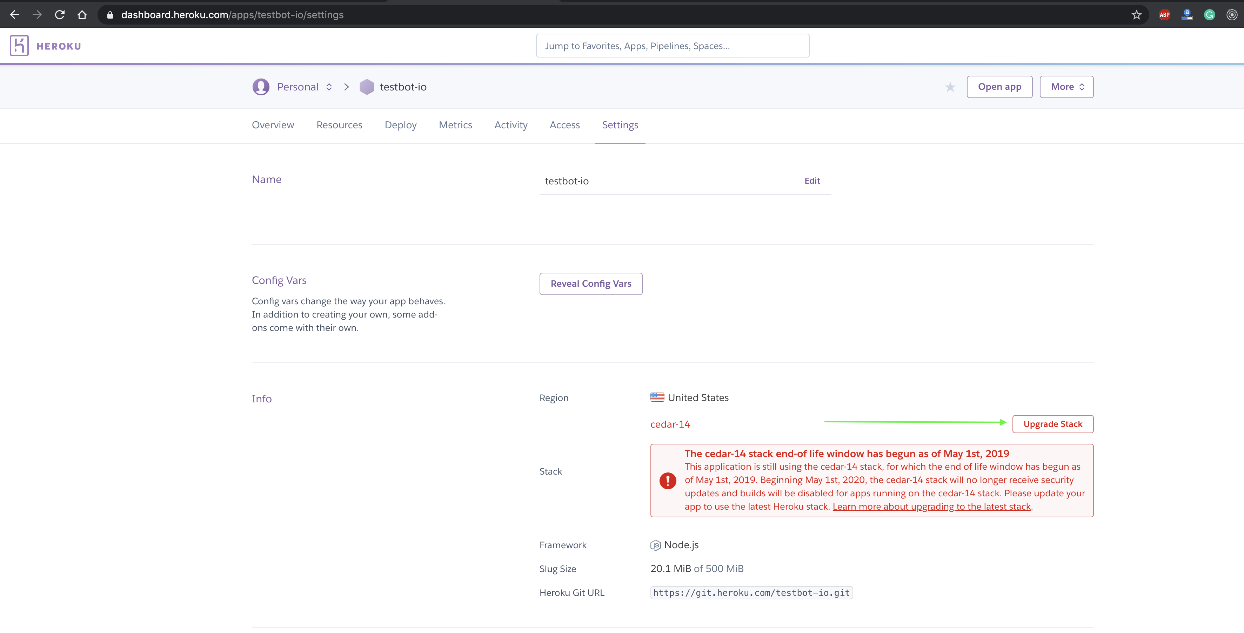Click the Heroku logo icon
This screenshot has width=1244, height=633.
[x=19, y=46]
